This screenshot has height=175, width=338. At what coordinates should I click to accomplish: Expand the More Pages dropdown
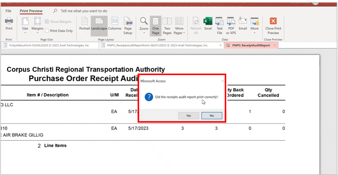pos(179,26)
